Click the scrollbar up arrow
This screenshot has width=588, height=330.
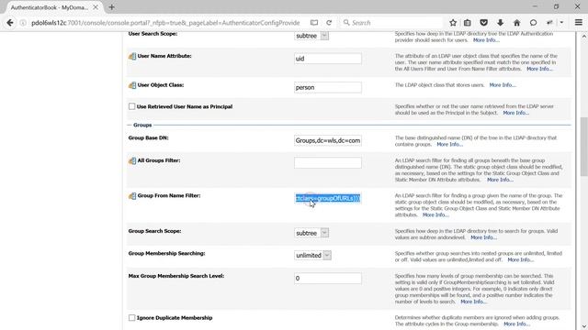[x=584, y=37]
